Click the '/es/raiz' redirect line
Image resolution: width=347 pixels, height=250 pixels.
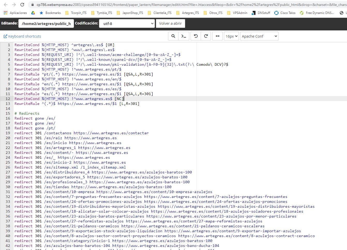click(65, 138)
